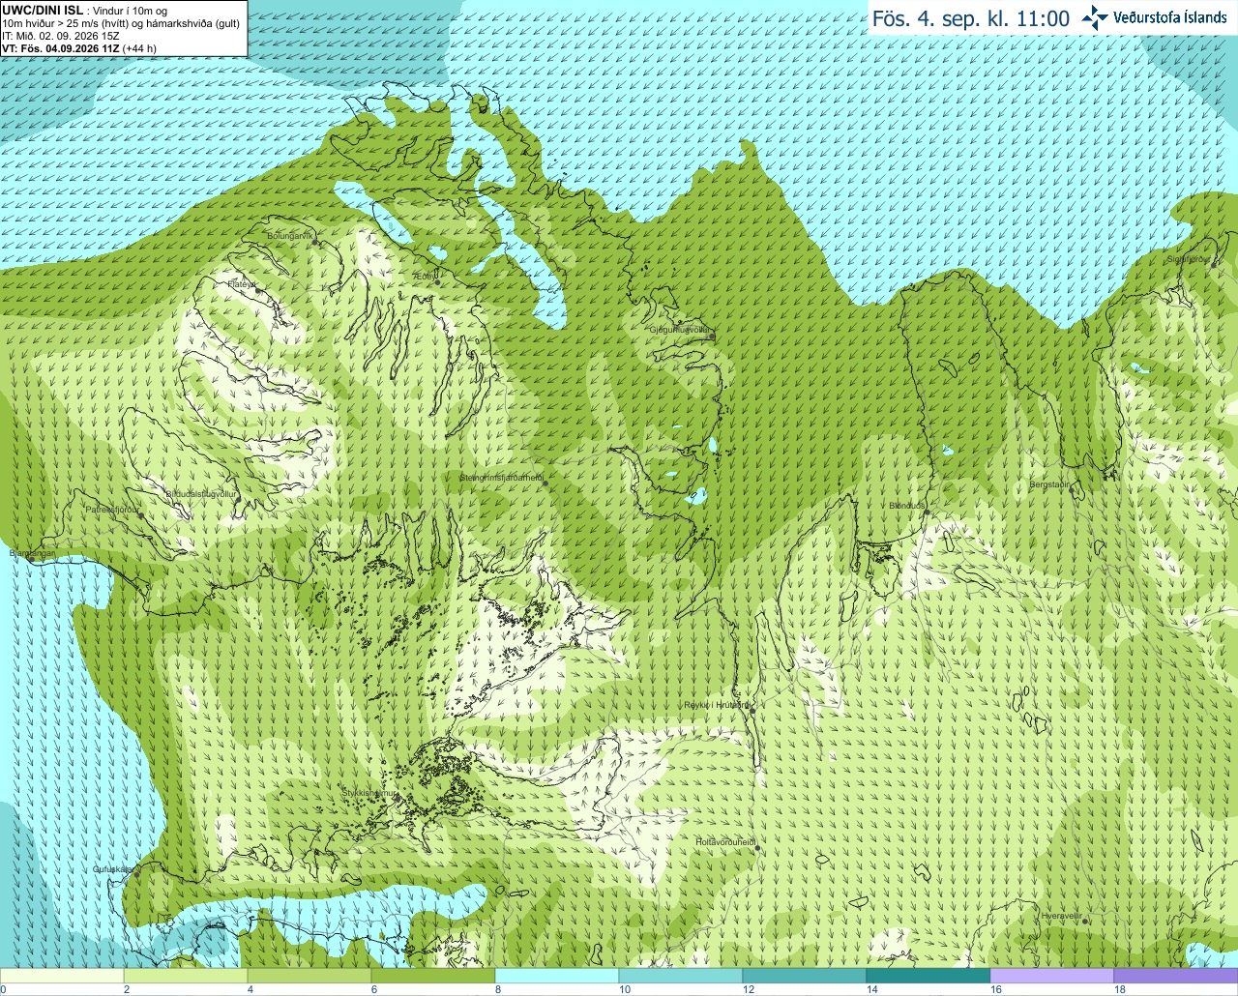
Task: Select the Bolungarvík station marker dot
Action: coord(316,242)
